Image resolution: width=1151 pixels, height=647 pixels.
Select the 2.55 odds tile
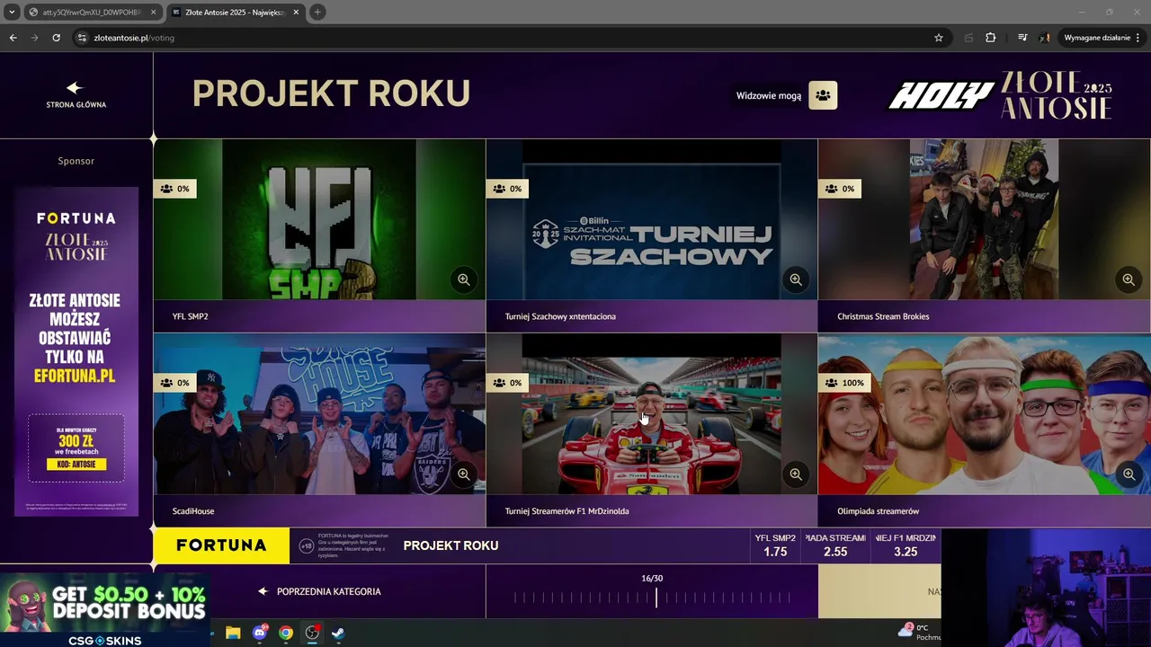coord(835,545)
